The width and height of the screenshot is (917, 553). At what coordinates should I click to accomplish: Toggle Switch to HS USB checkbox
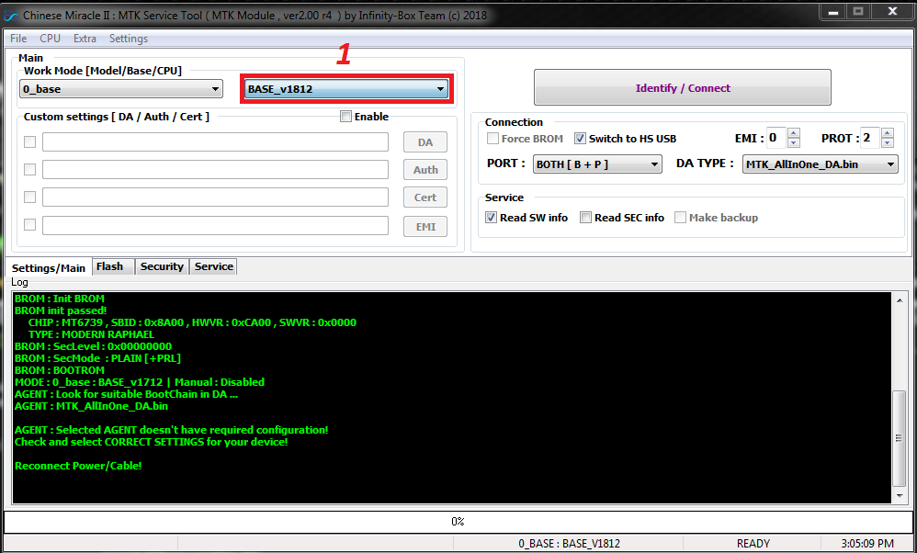click(580, 139)
